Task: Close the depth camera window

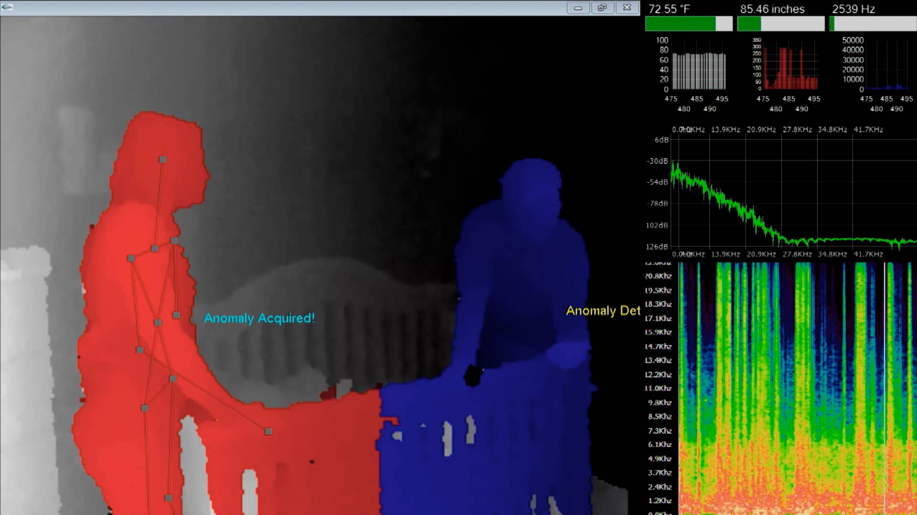Action: pos(627,8)
